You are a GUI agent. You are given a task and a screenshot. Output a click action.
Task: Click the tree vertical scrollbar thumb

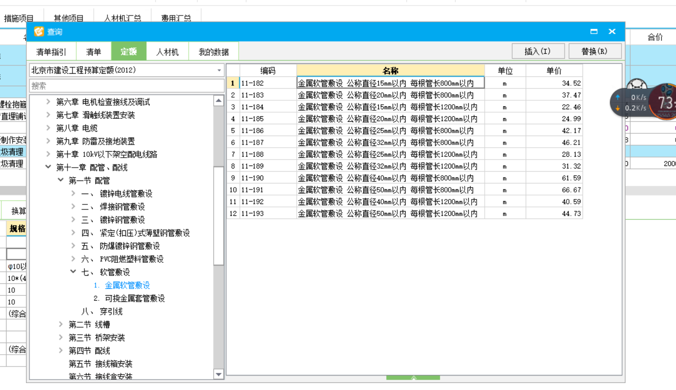(218, 215)
